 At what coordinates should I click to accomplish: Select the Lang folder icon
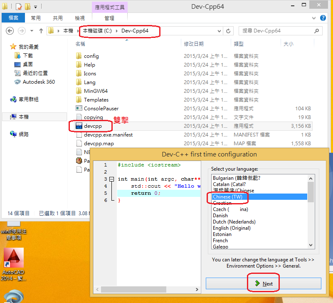click(x=79, y=82)
